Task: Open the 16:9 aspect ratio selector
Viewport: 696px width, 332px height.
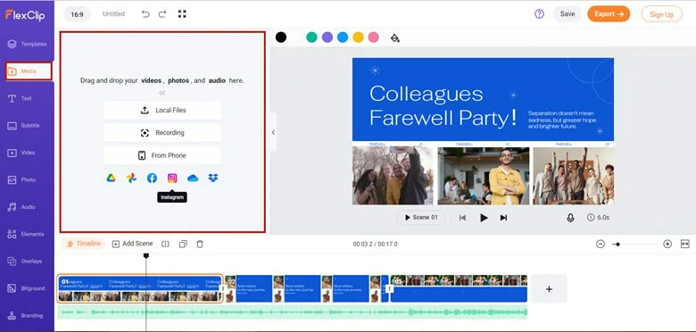Action: pyautogui.click(x=78, y=14)
